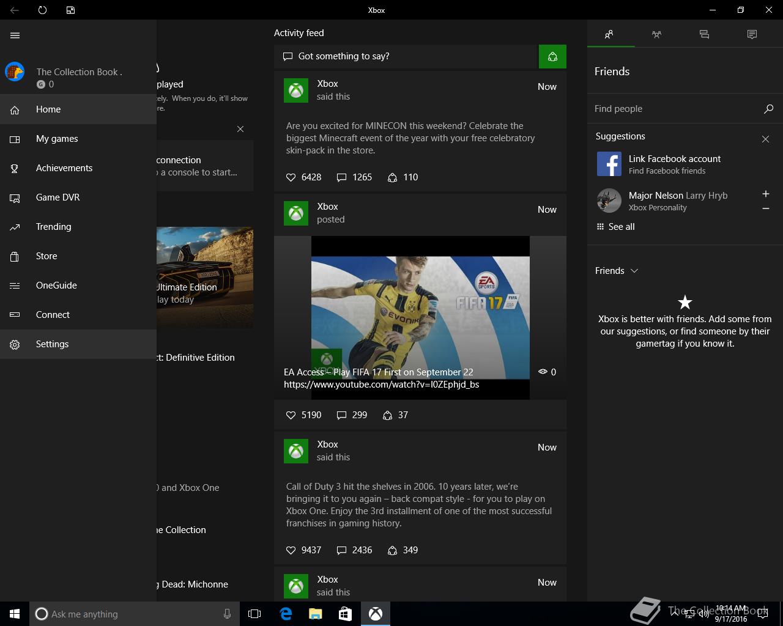Share the MINECON post (110 shares)
Viewport: 783px width, 626px height.
403,177
